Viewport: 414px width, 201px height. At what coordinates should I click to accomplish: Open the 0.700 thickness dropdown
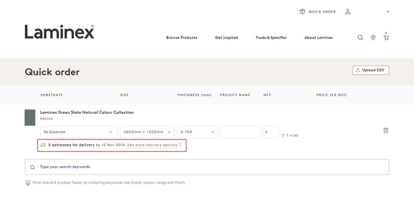(x=197, y=132)
